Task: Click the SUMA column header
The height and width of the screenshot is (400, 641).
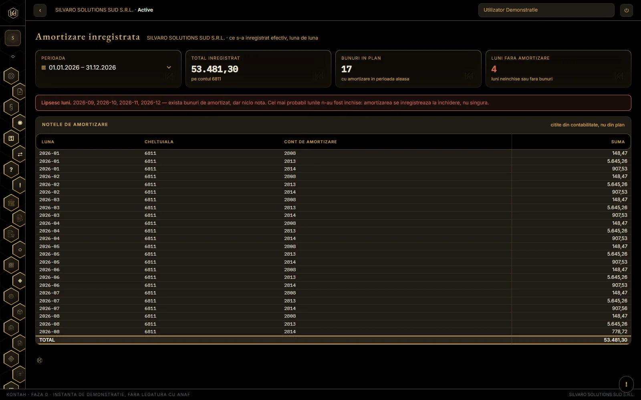Action: click(618, 142)
